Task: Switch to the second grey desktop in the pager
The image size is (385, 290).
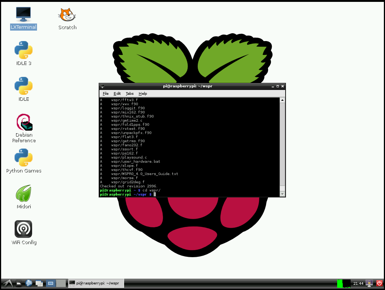Action: coord(61,283)
